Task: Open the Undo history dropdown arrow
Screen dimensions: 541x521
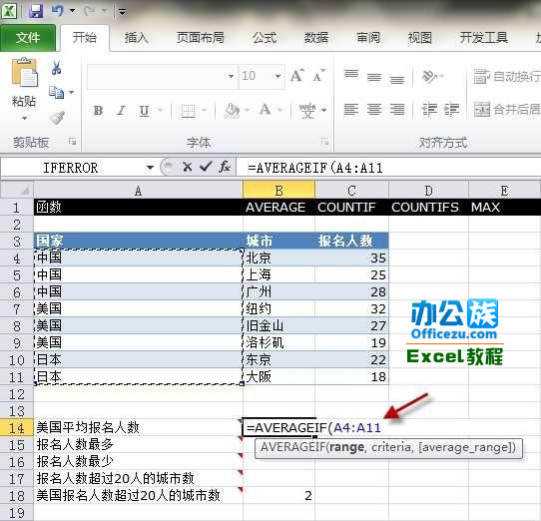Action: pyautogui.click(x=72, y=11)
